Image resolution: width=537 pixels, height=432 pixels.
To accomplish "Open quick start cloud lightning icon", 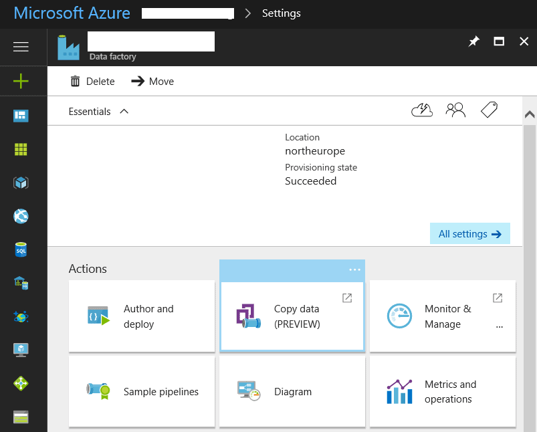I will click(x=422, y=110).
